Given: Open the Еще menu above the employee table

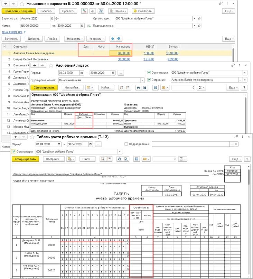Looking at the screenshot, I should [x=228, y=39].
